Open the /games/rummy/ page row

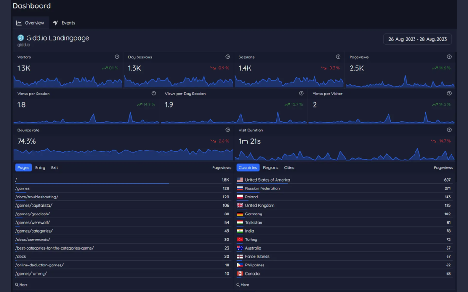pyautogui.click(x=122, y=274)
